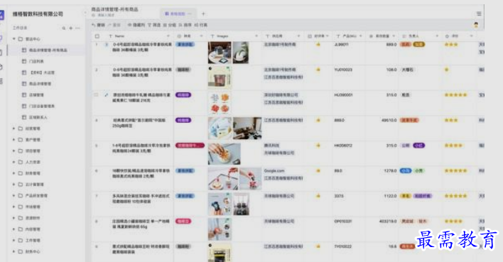Open the sidebar three-dot more options

77,28
